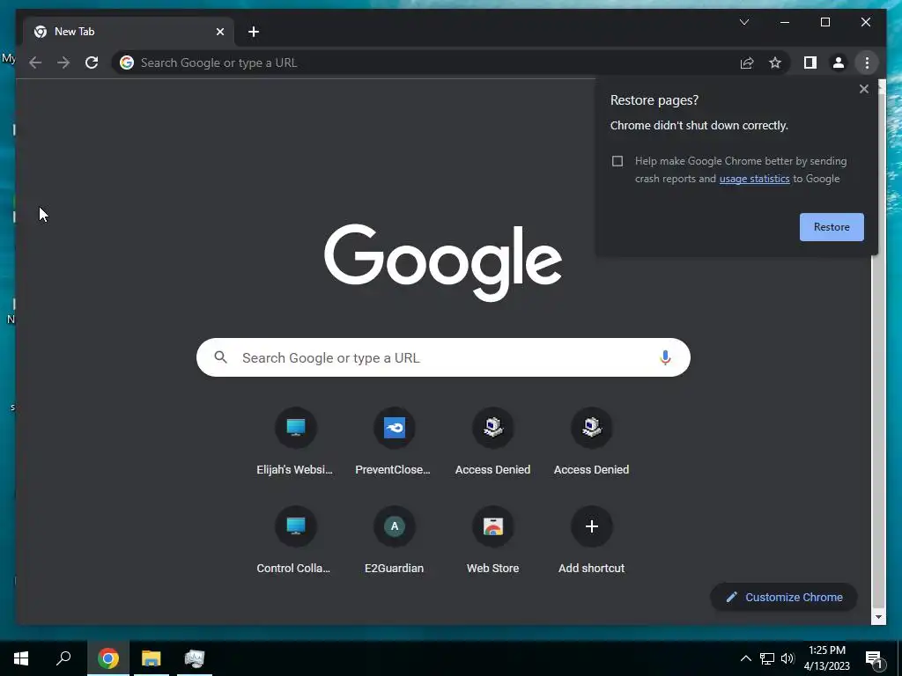Open the E2Guardian shortcut
The width and height of the screenshot is (902, 676).
pos(394,540)
